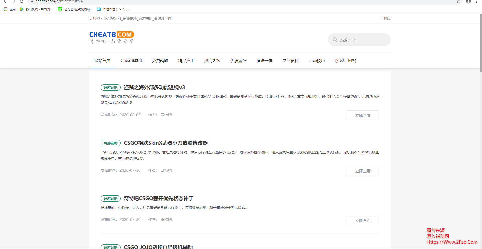This screenshot has width=482, height=249.
Task: Click 端游辅助 tag on 盗贼之海 post
Action: point(111,87)
